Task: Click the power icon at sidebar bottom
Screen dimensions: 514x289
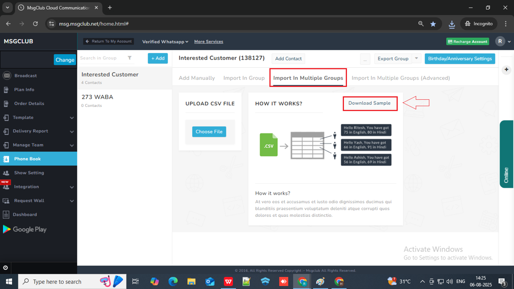Action: pos(6,268)
